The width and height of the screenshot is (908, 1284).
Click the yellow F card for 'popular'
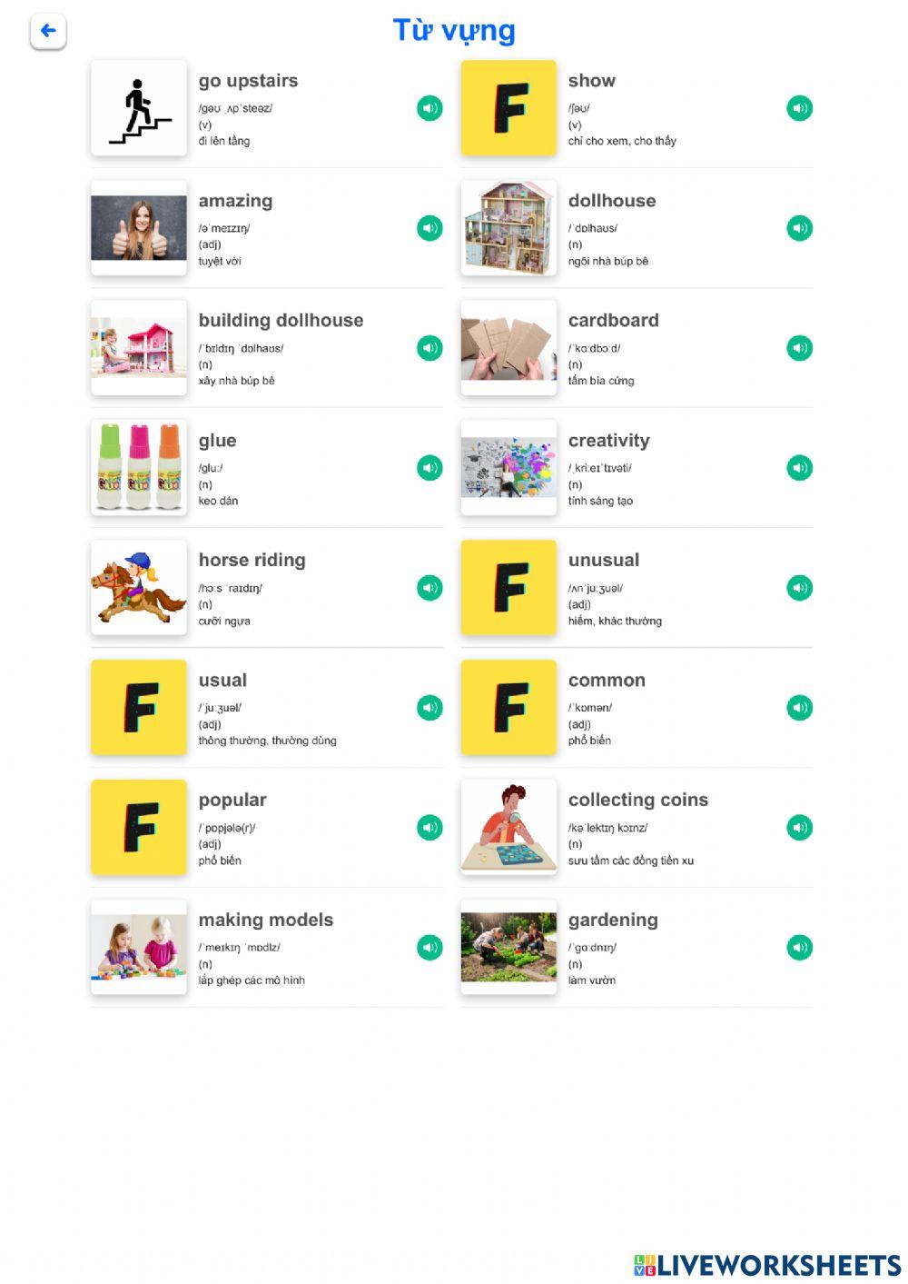tap(139, 828)
